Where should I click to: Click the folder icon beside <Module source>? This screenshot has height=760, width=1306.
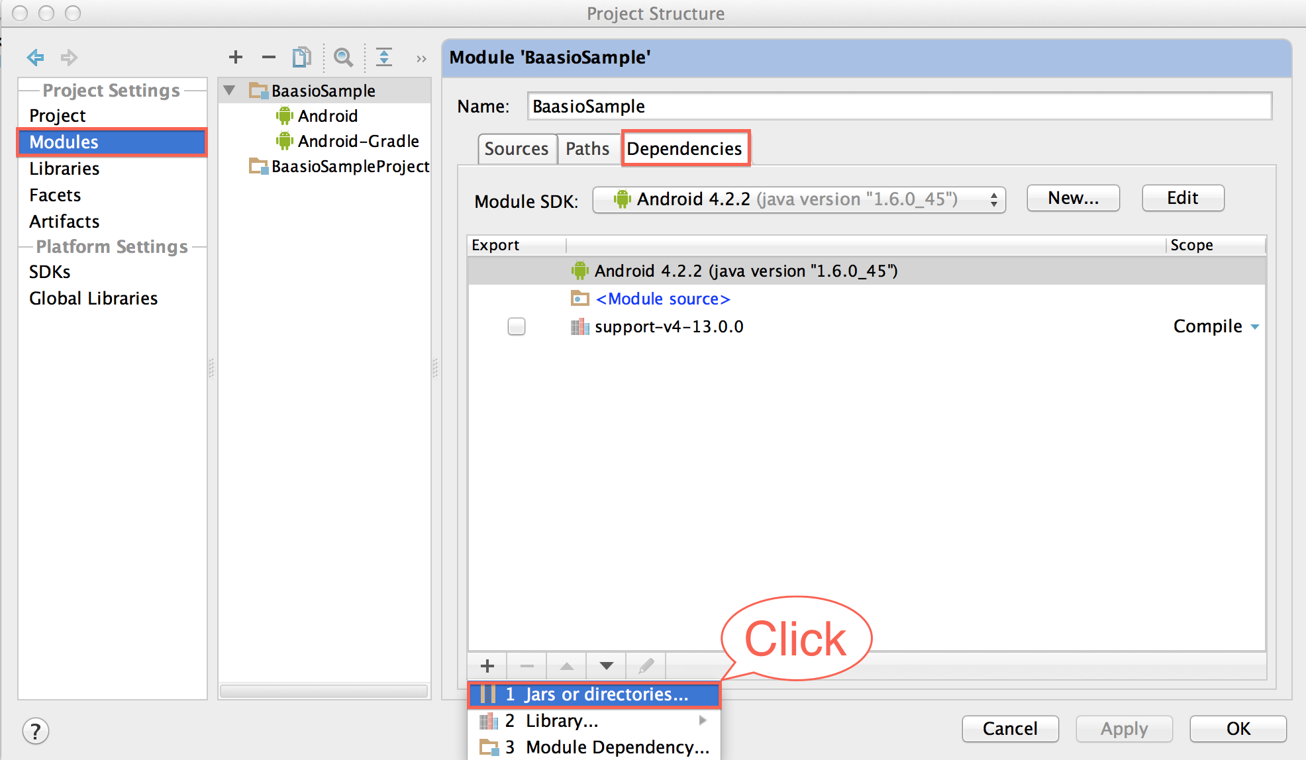pos(580,299)
